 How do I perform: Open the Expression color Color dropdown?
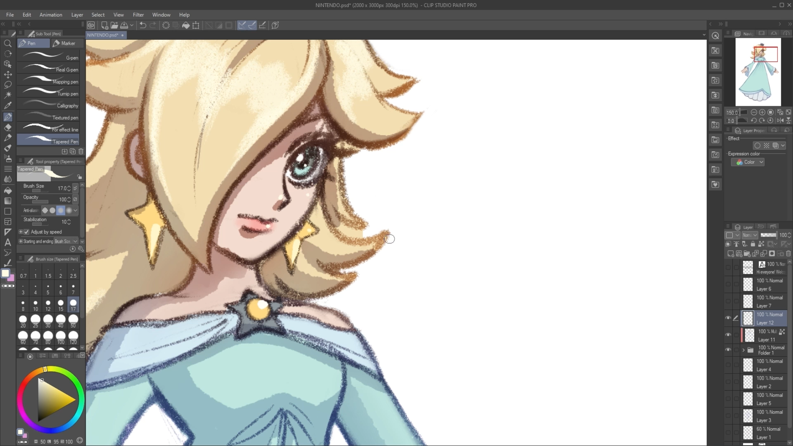click(x=748, y=162)
